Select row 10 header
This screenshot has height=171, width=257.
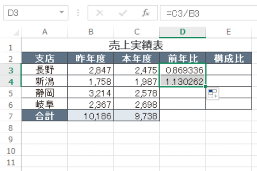(x=11, y=150)
